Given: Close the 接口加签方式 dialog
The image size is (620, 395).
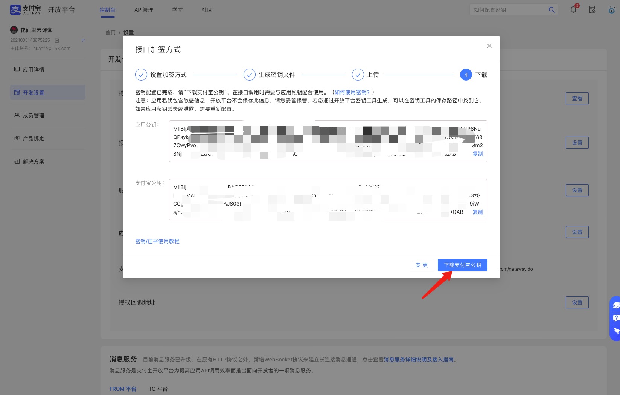Looking at the screenshot, I should tap(489, 46).
